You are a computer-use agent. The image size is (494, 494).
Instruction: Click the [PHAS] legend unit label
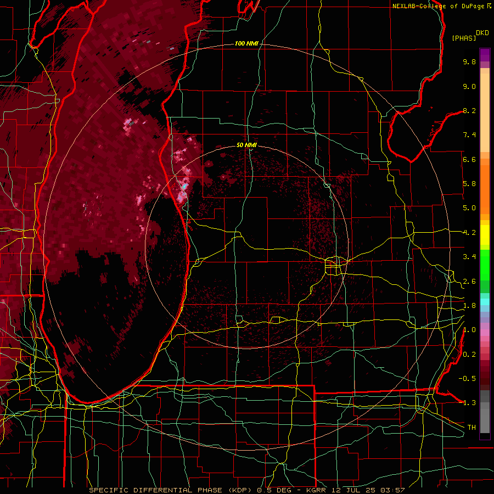click(464, 38)
